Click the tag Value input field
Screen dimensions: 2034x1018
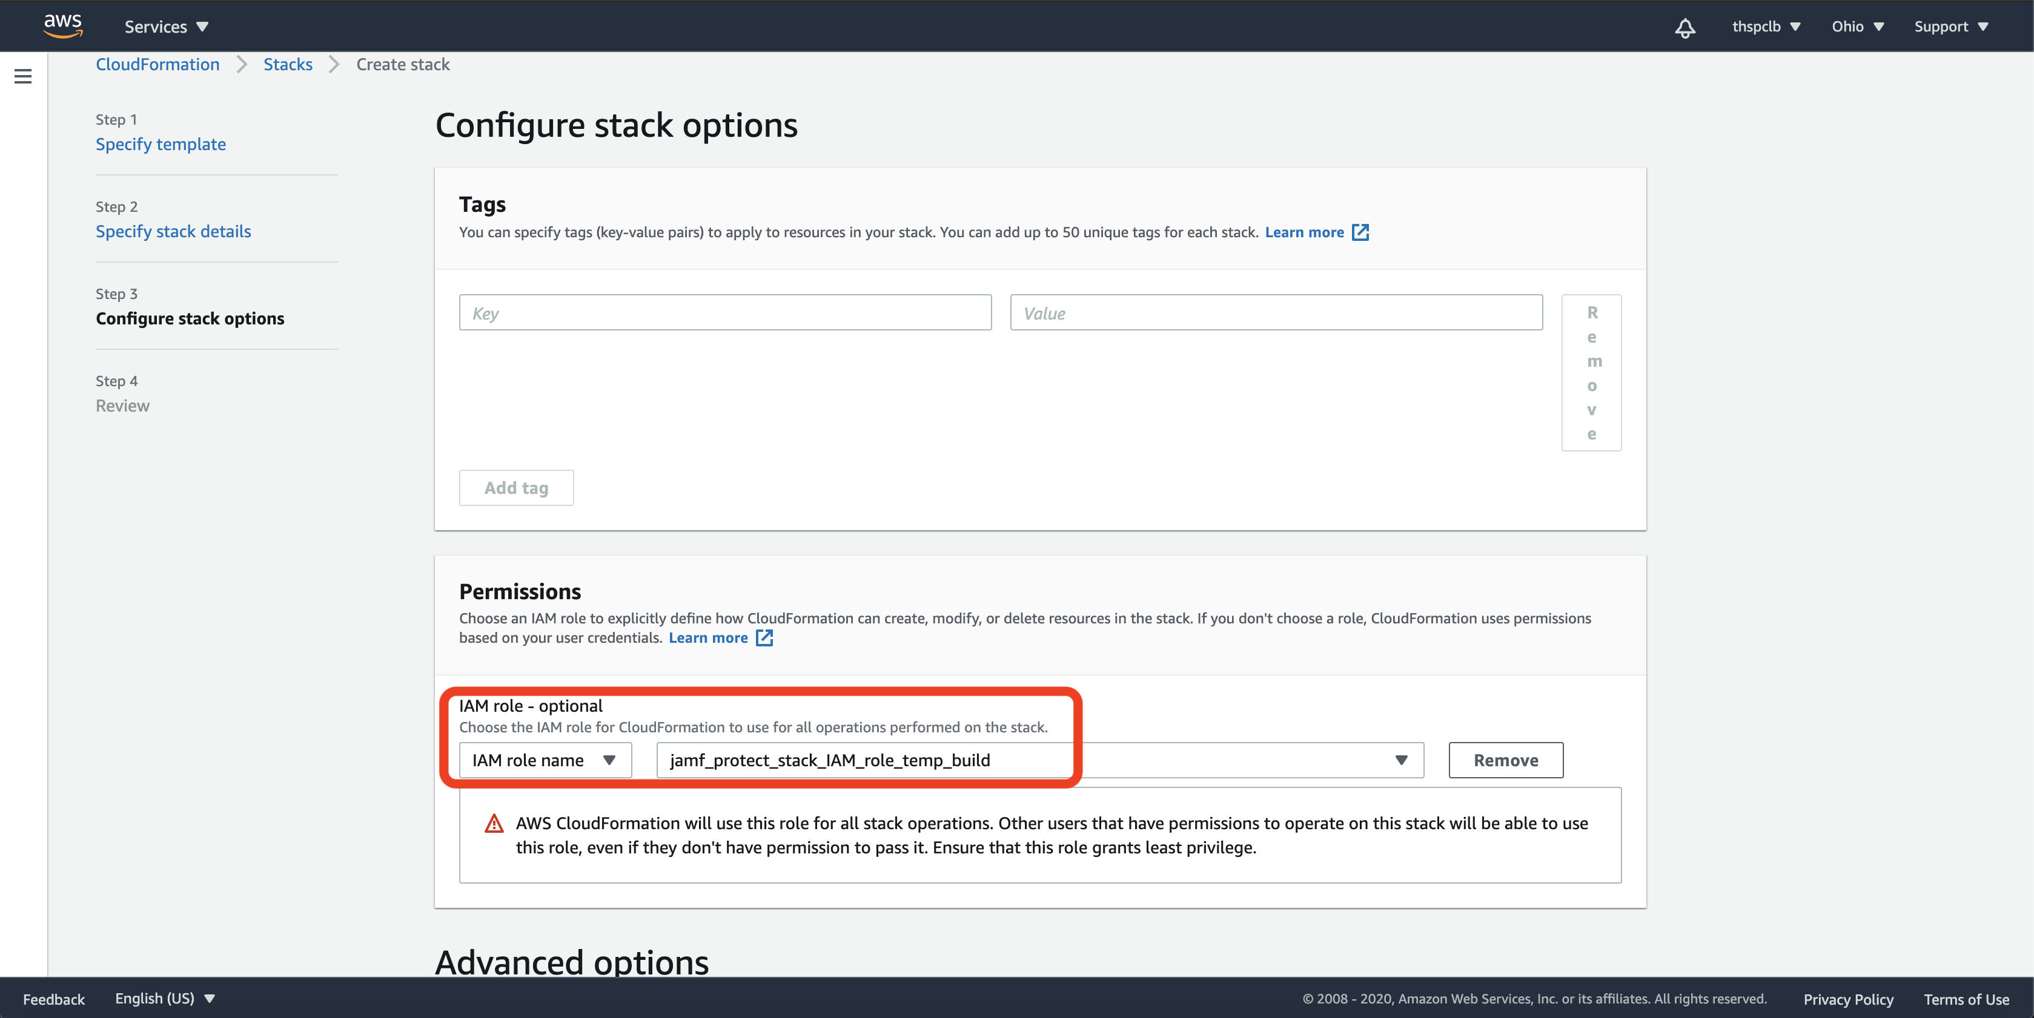(x=1277, y=312)
